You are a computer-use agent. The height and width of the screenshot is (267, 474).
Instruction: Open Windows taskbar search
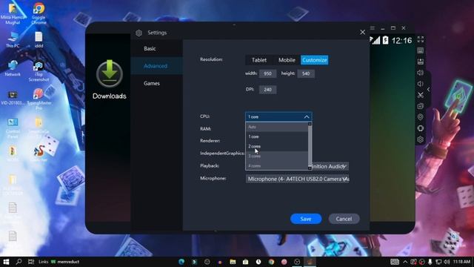coord(19,262)
